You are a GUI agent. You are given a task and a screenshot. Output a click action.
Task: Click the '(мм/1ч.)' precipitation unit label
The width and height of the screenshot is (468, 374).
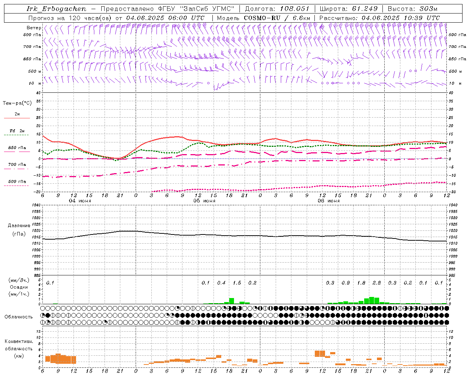(19, 294)
